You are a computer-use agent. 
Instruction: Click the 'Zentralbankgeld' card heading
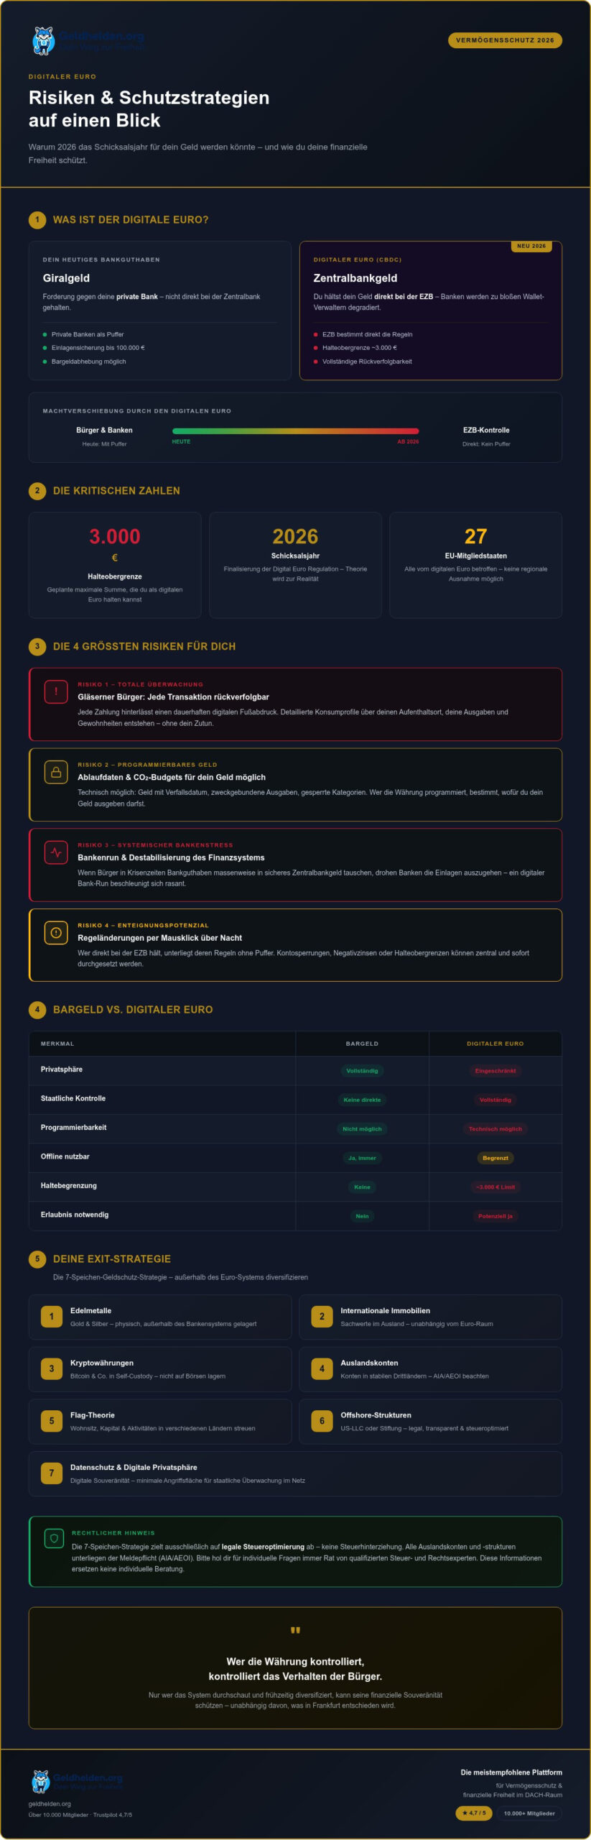pos(355,278)
